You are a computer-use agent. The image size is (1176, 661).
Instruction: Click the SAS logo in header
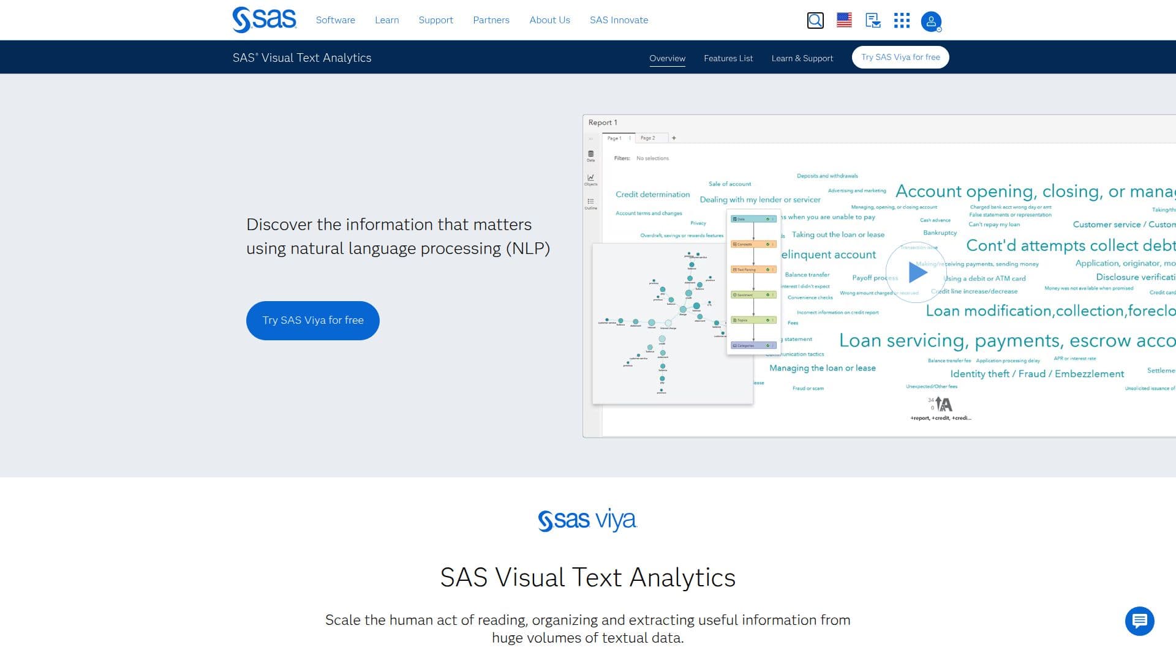(265, 20)
